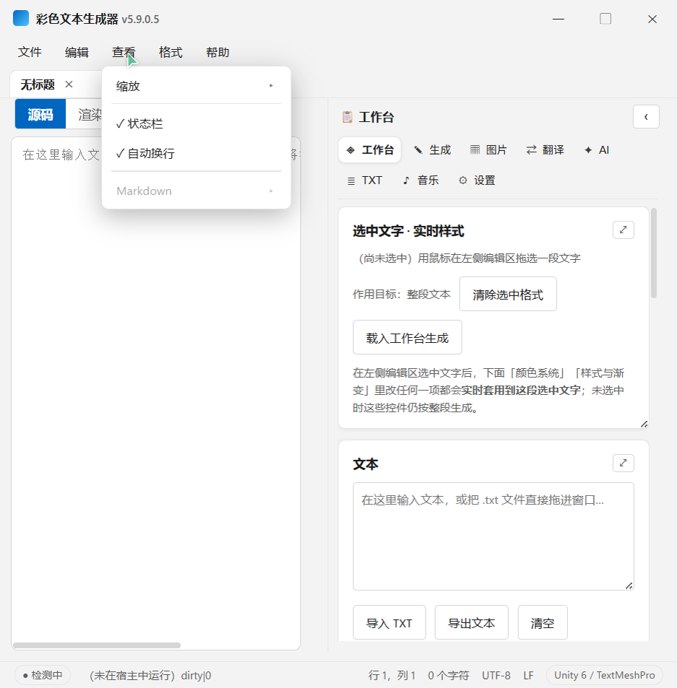Click the (未在宿主中运行) dirty|0 status text

[150, 675]
